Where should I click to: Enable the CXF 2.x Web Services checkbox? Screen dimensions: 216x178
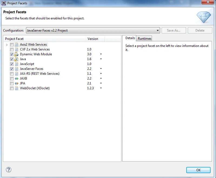click(x=12, y=49)
